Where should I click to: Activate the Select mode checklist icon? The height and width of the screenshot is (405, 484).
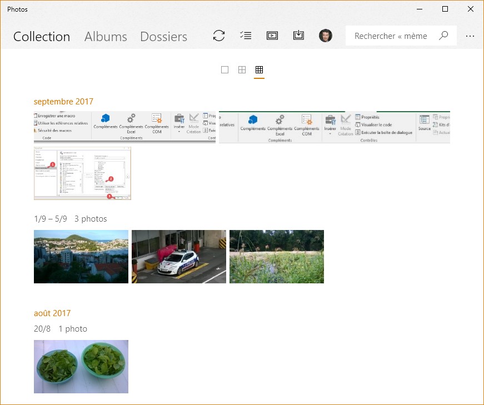(x=245, y=36)
